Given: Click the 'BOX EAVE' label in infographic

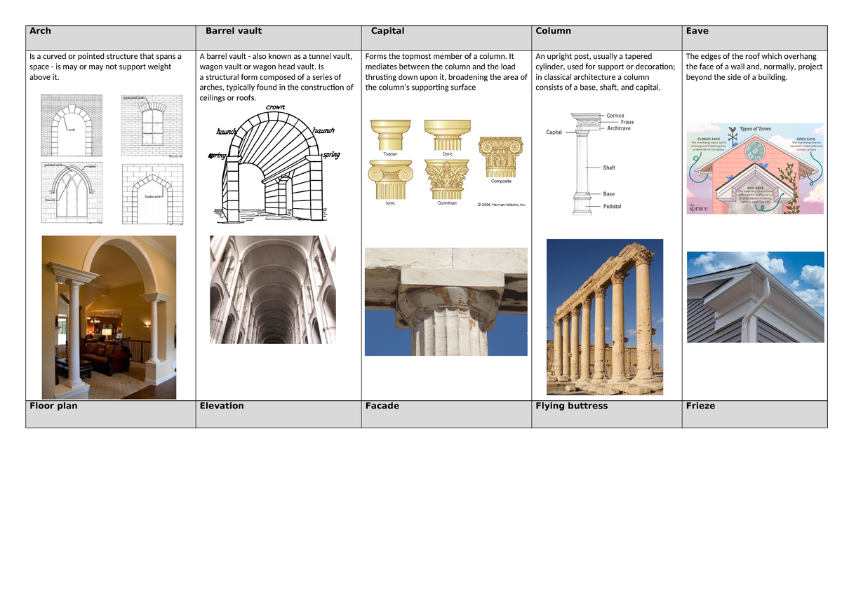Looking at the screenshot, I should [755, 189].
